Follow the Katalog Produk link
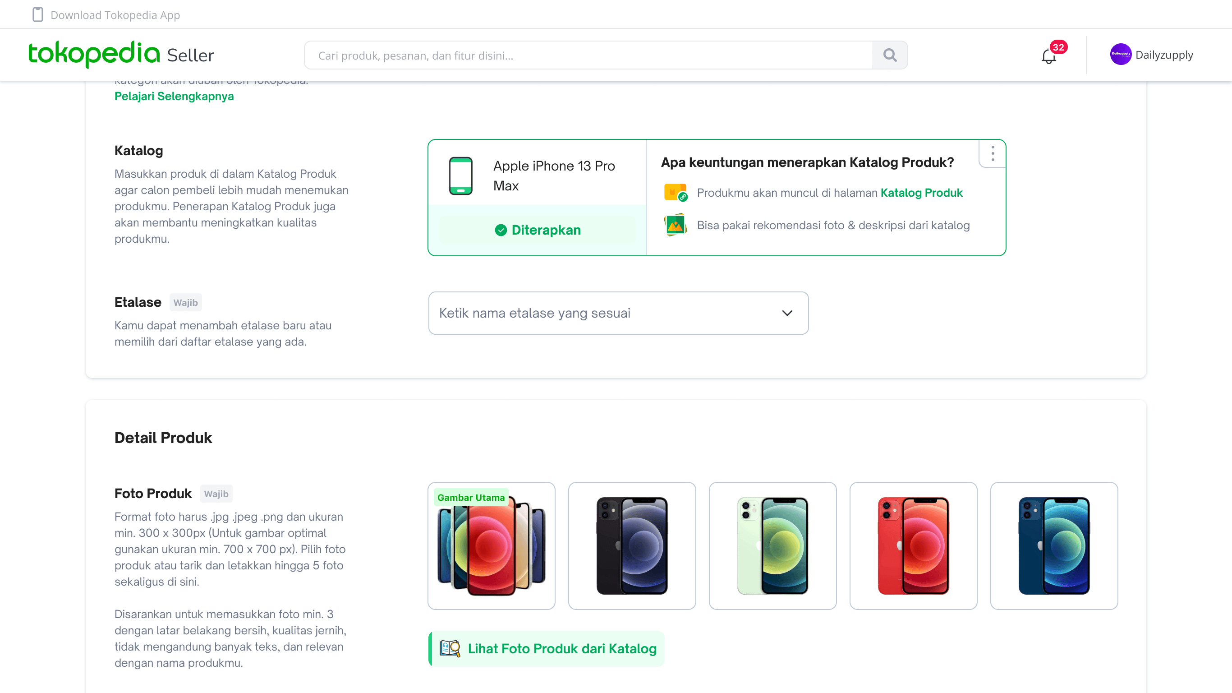Image resolution: width=1232 pixels, height=693 pixels. tap(922, 192)
